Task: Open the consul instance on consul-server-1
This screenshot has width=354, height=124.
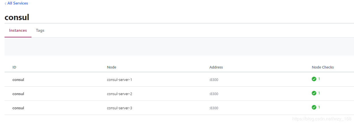Action: pos(18,80)
